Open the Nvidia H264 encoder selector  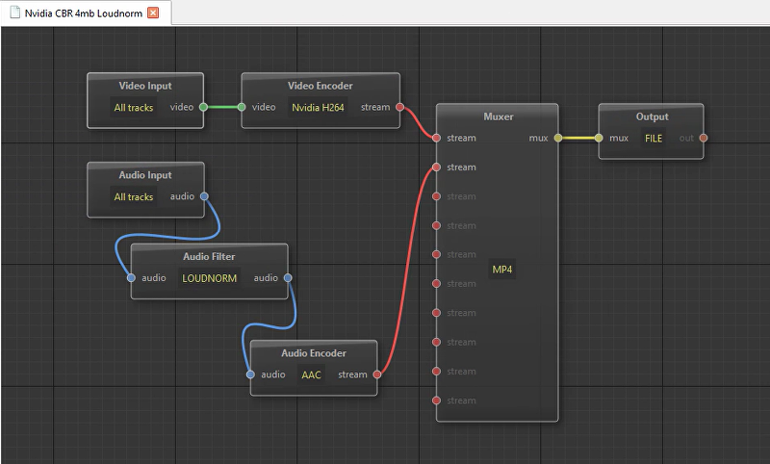tap(318, 107)
